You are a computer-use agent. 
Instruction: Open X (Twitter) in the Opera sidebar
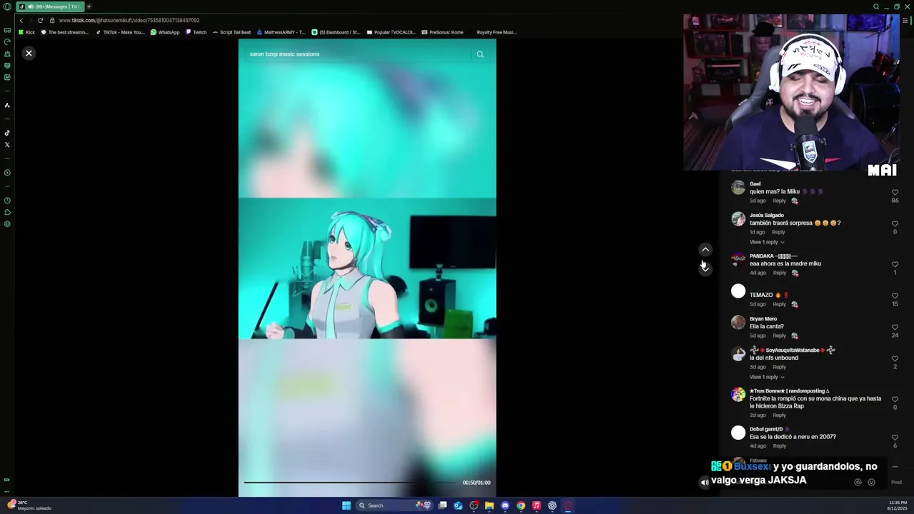coord(7,145)
